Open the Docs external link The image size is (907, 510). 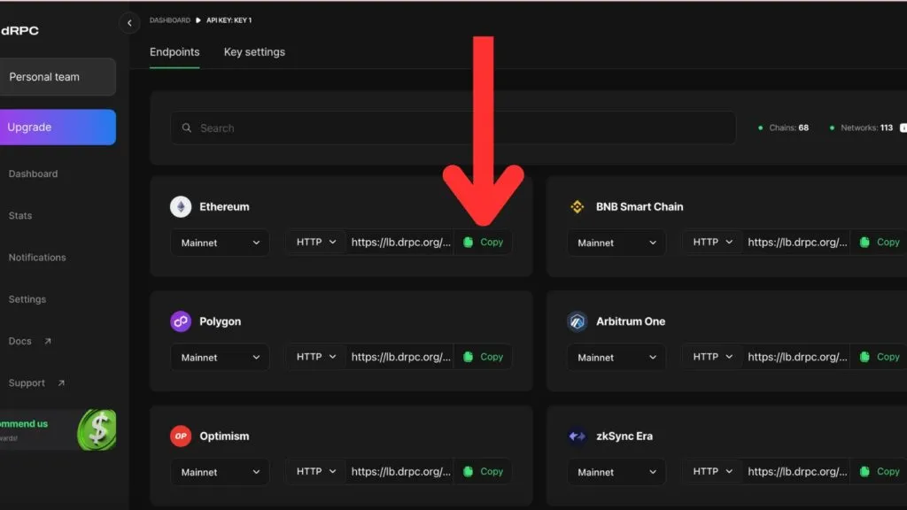(x=30, y=341)
